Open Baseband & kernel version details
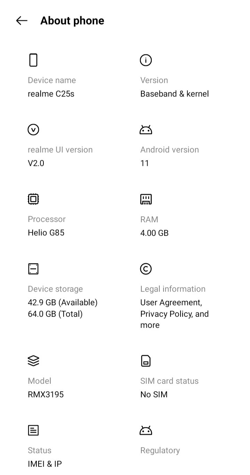250x475 pixels. (175, 94)
